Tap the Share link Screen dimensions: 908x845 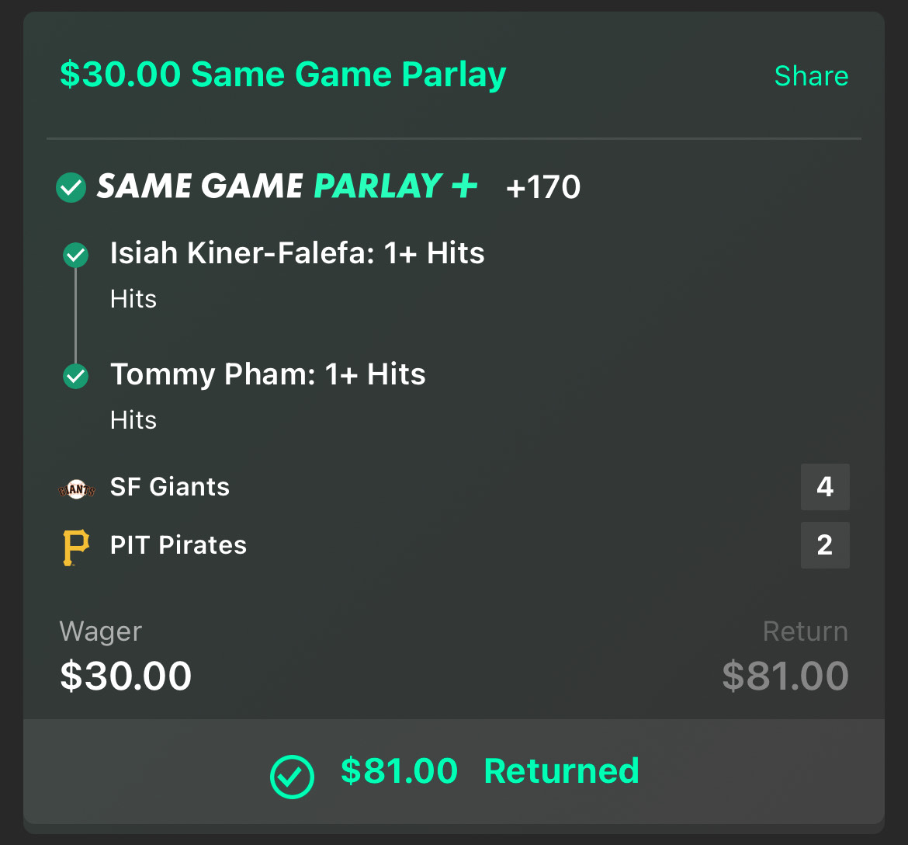click(x=811, y=76)
